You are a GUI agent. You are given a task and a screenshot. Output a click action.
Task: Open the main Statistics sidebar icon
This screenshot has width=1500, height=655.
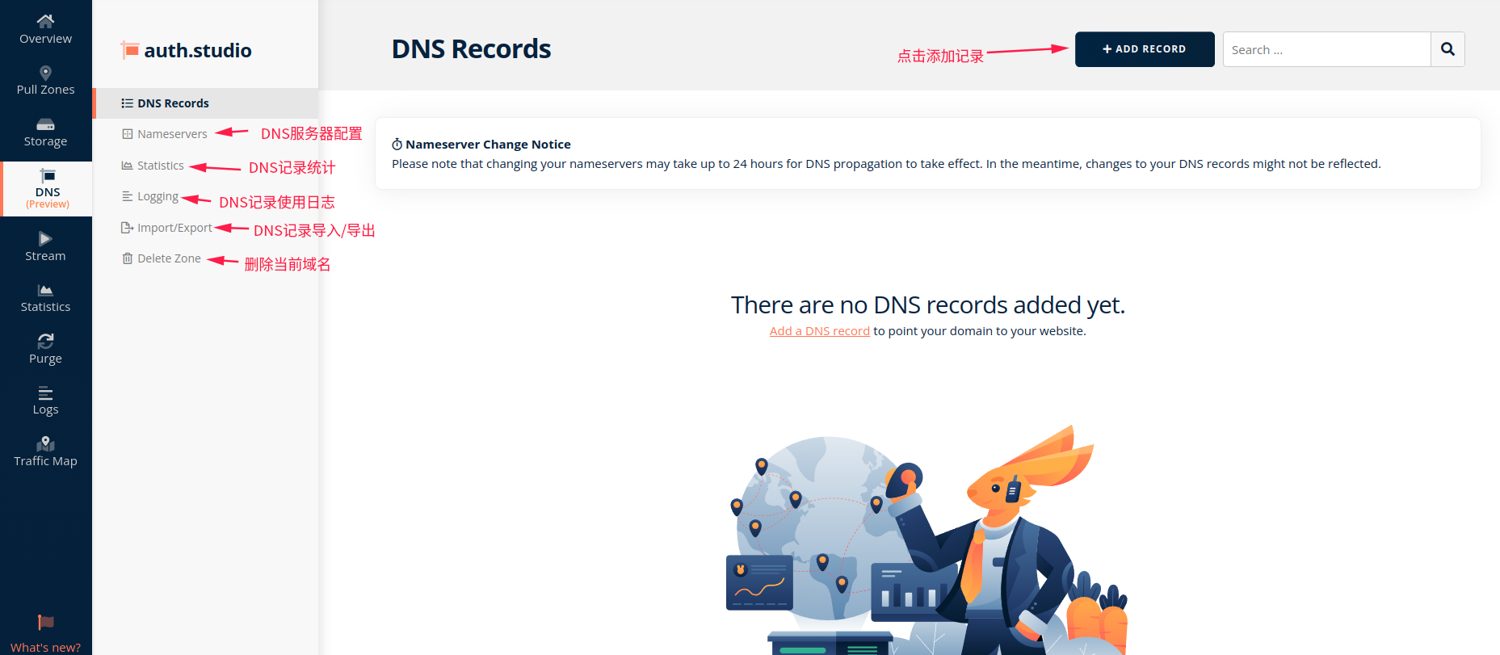[45, 290]
